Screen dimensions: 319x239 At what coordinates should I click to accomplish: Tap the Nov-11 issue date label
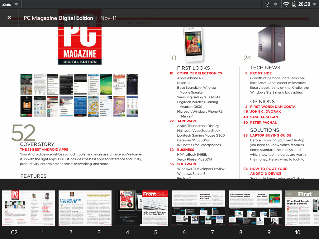108,18
